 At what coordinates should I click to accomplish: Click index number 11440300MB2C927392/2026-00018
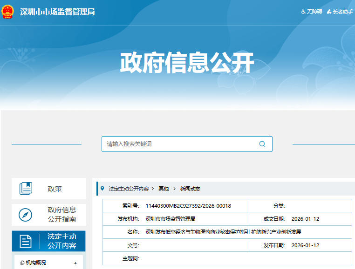[188, 206]
